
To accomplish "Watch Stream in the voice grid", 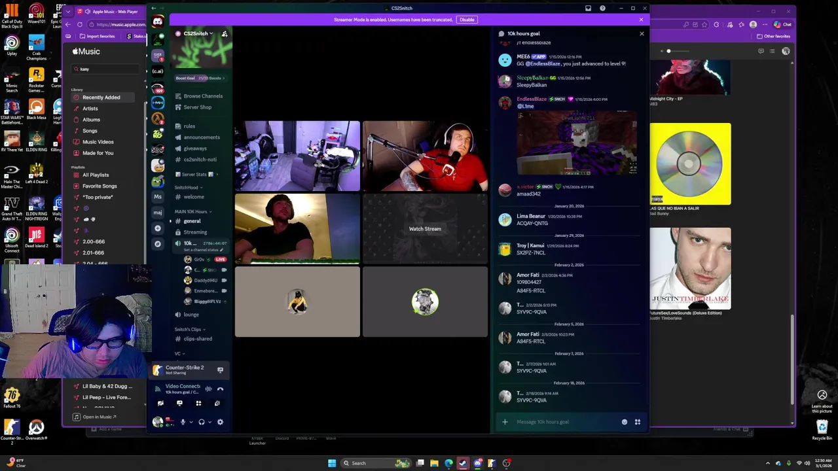I will click(425, 229).
